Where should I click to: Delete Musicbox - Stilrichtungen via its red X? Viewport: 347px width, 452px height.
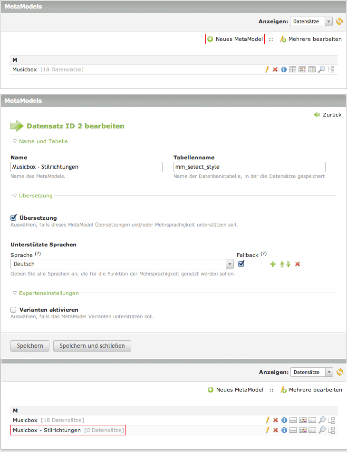point(275,430)
